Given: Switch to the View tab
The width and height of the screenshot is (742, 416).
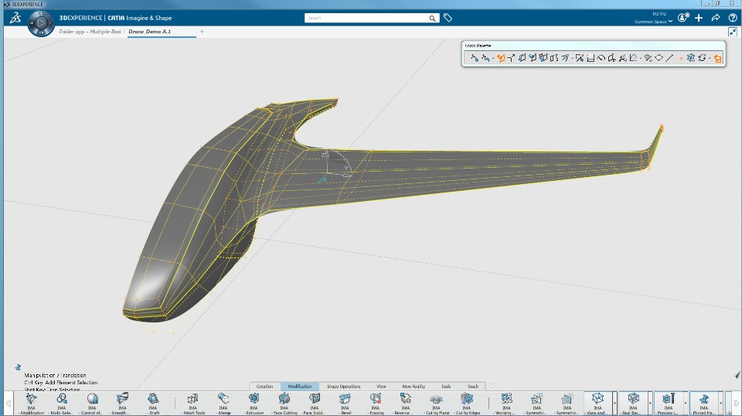Looking at the screenshot, I should tap(381, 386).
